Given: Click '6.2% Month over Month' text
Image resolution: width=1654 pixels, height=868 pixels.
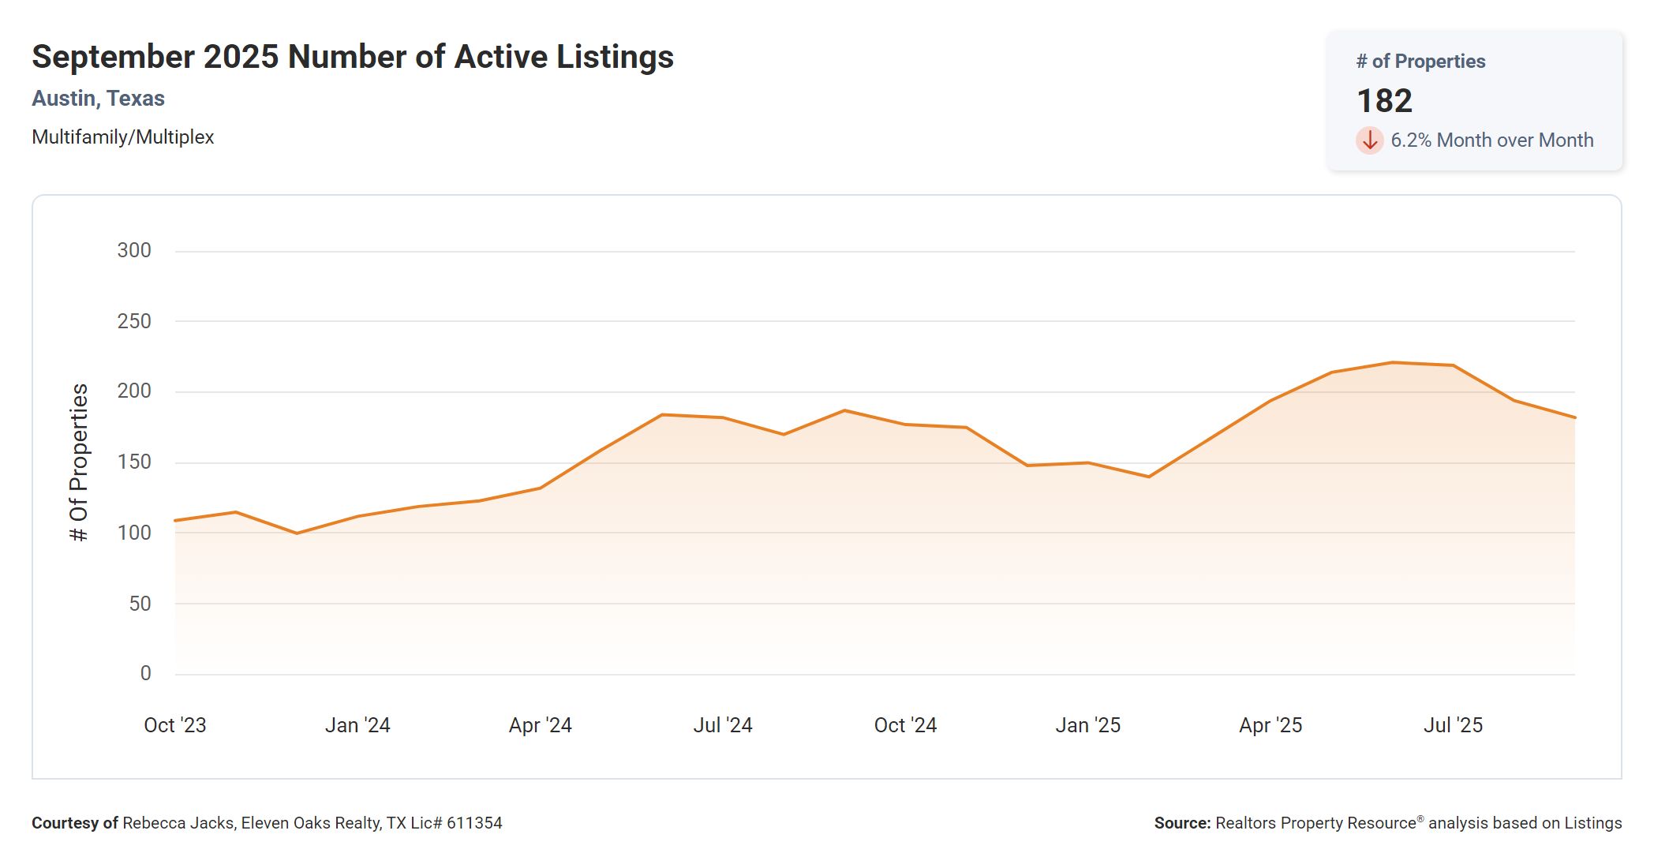Looking at the screenshot, I should 1491,140.
